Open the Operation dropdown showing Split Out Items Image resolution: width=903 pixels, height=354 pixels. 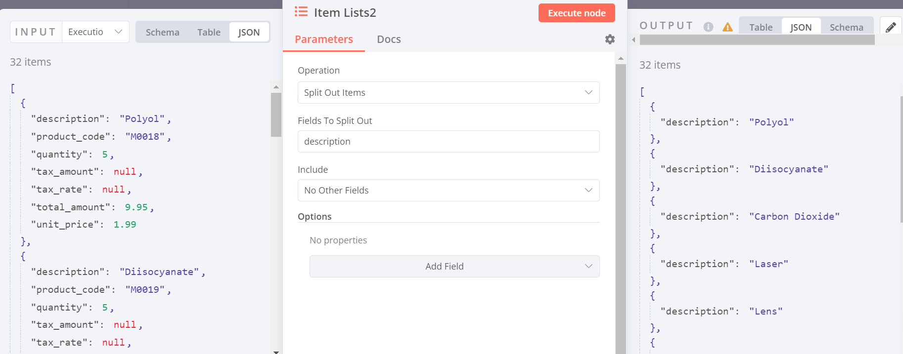click(x=448, y=93)
